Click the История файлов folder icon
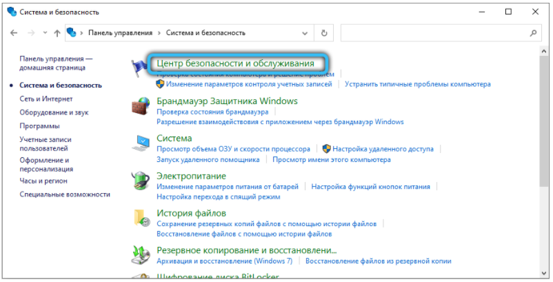 (141, 219)
